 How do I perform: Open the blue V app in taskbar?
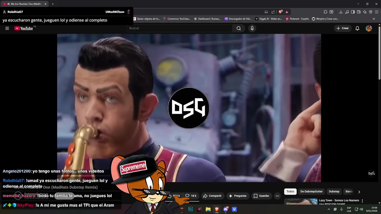234,209
